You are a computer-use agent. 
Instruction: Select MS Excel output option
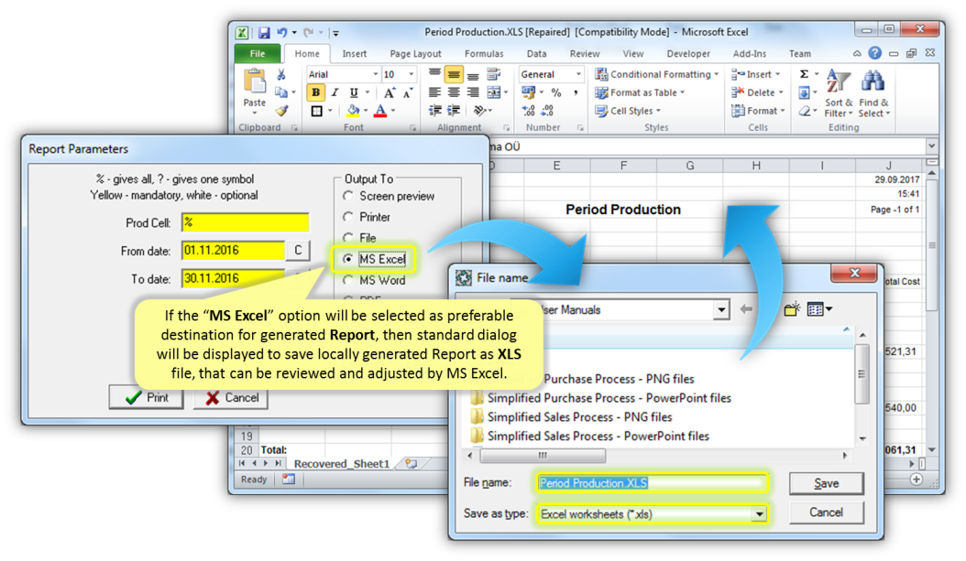tap(375, 260)
